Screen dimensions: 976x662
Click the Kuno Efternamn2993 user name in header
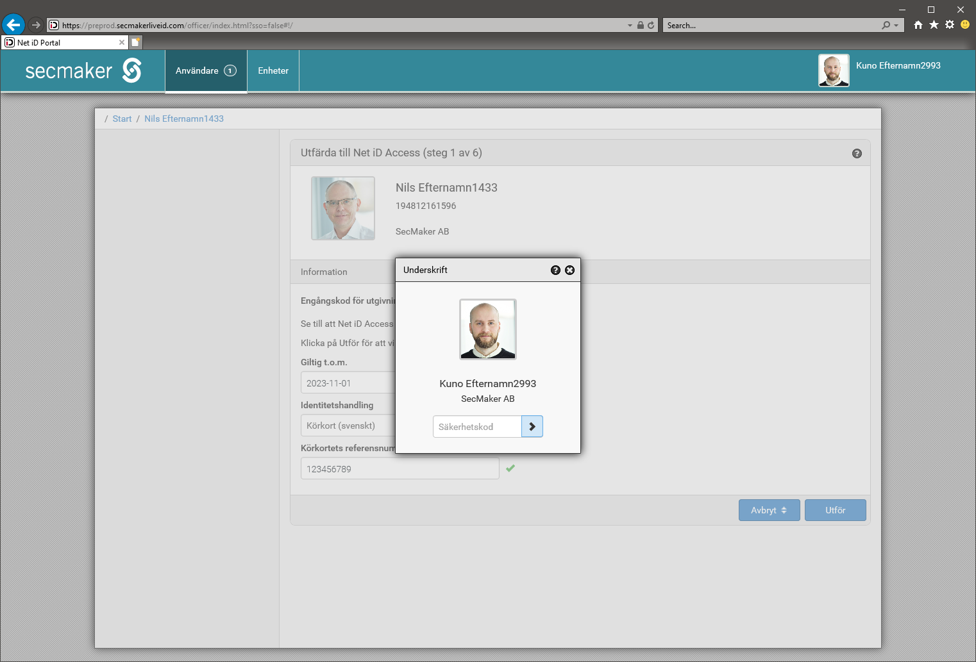point(898,65)
